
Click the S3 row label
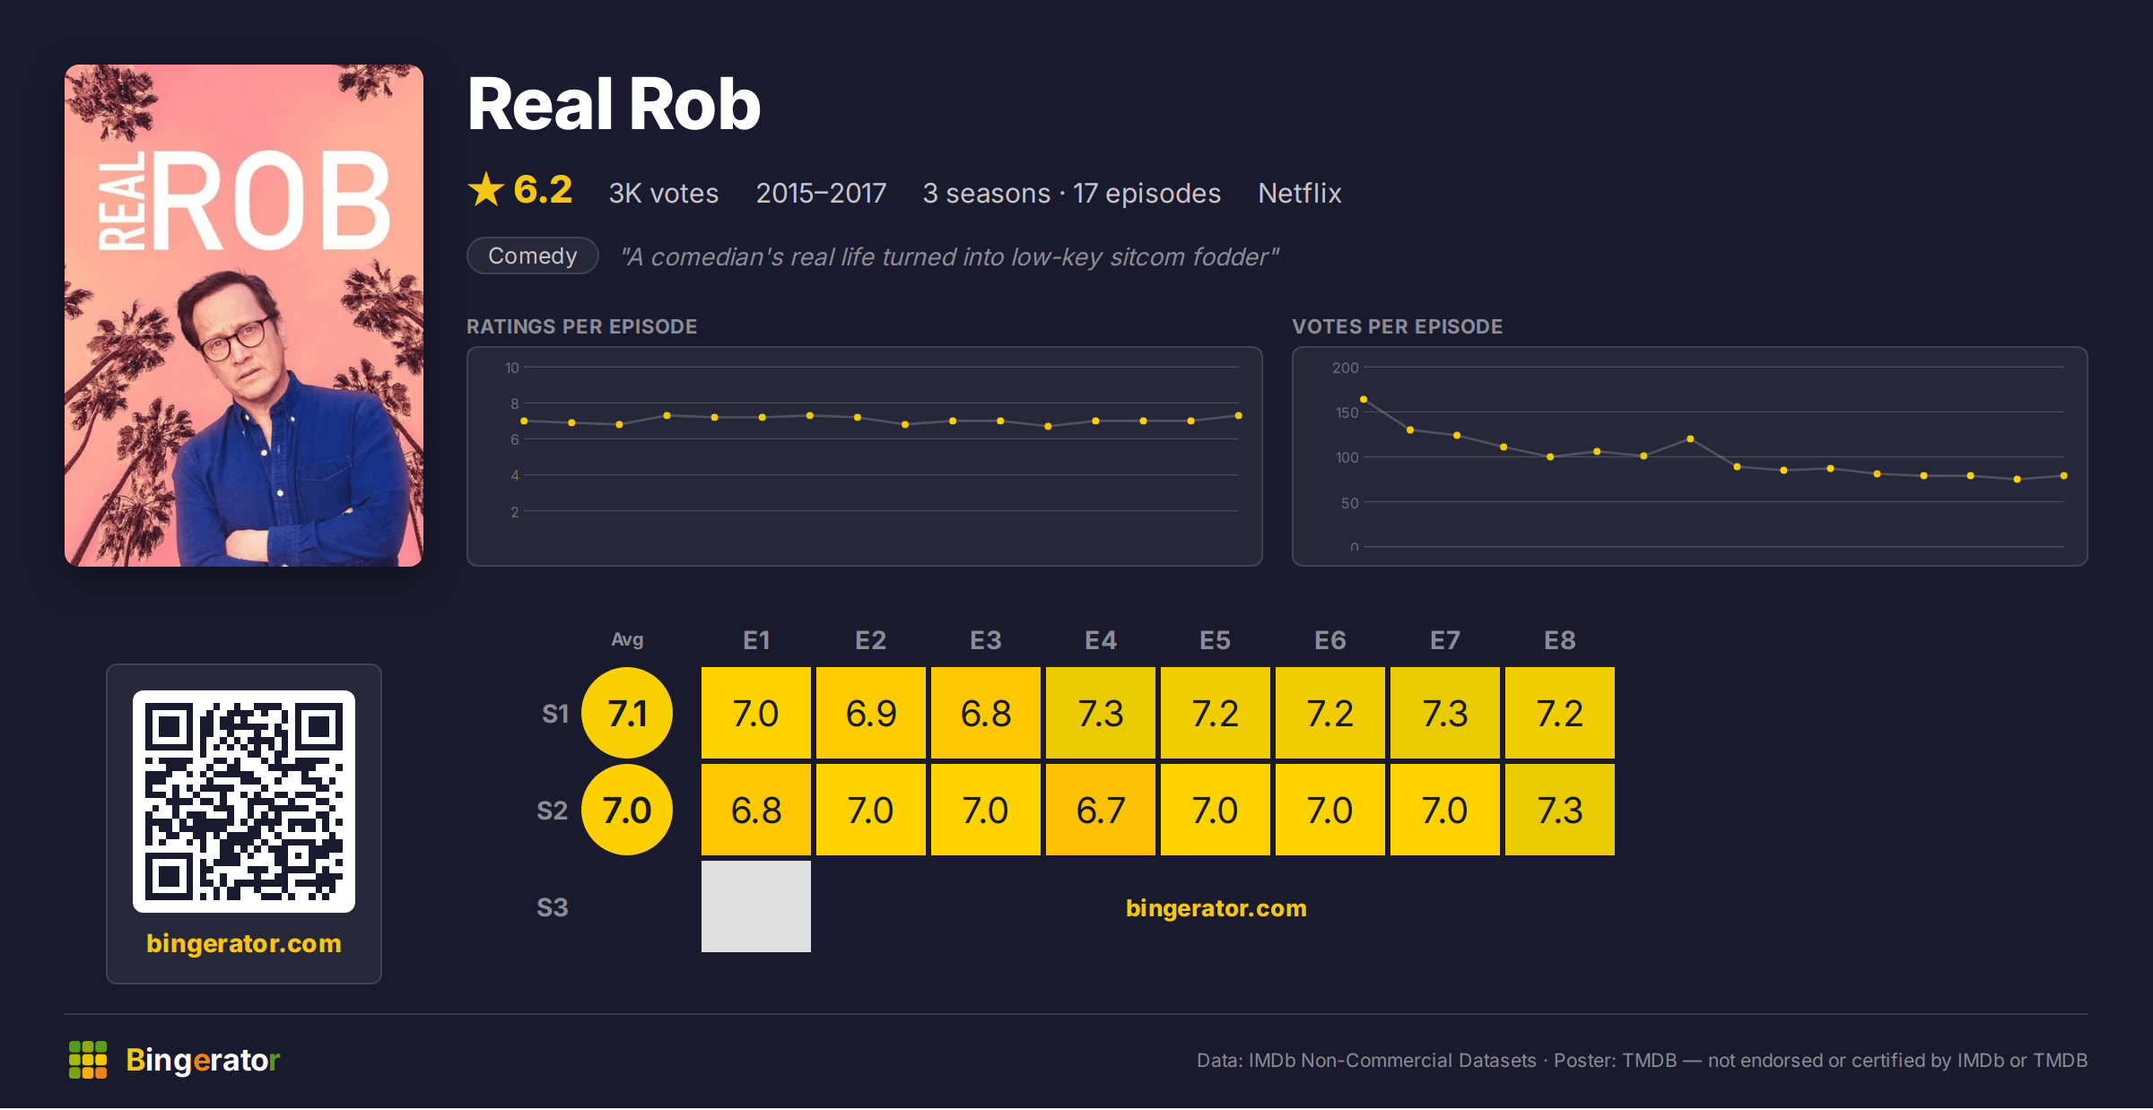click(x=553, y=907)
